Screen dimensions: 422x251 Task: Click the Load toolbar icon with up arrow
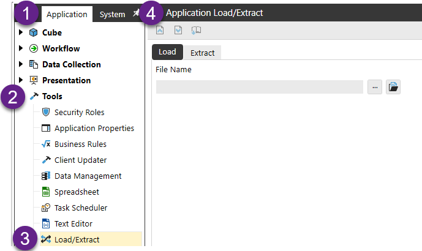160,30
